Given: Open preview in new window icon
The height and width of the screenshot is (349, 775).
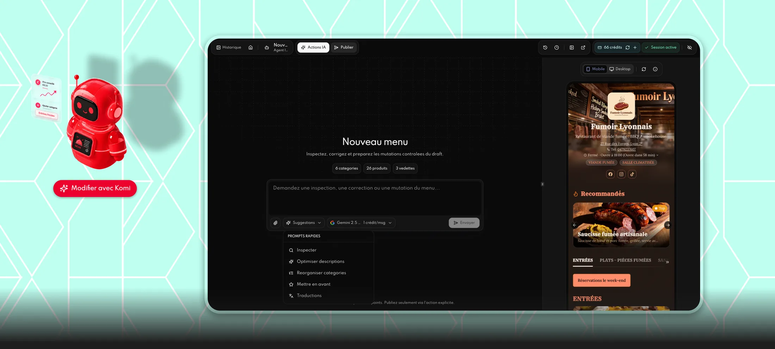Looking at the screenshot, I should point(583,47).
